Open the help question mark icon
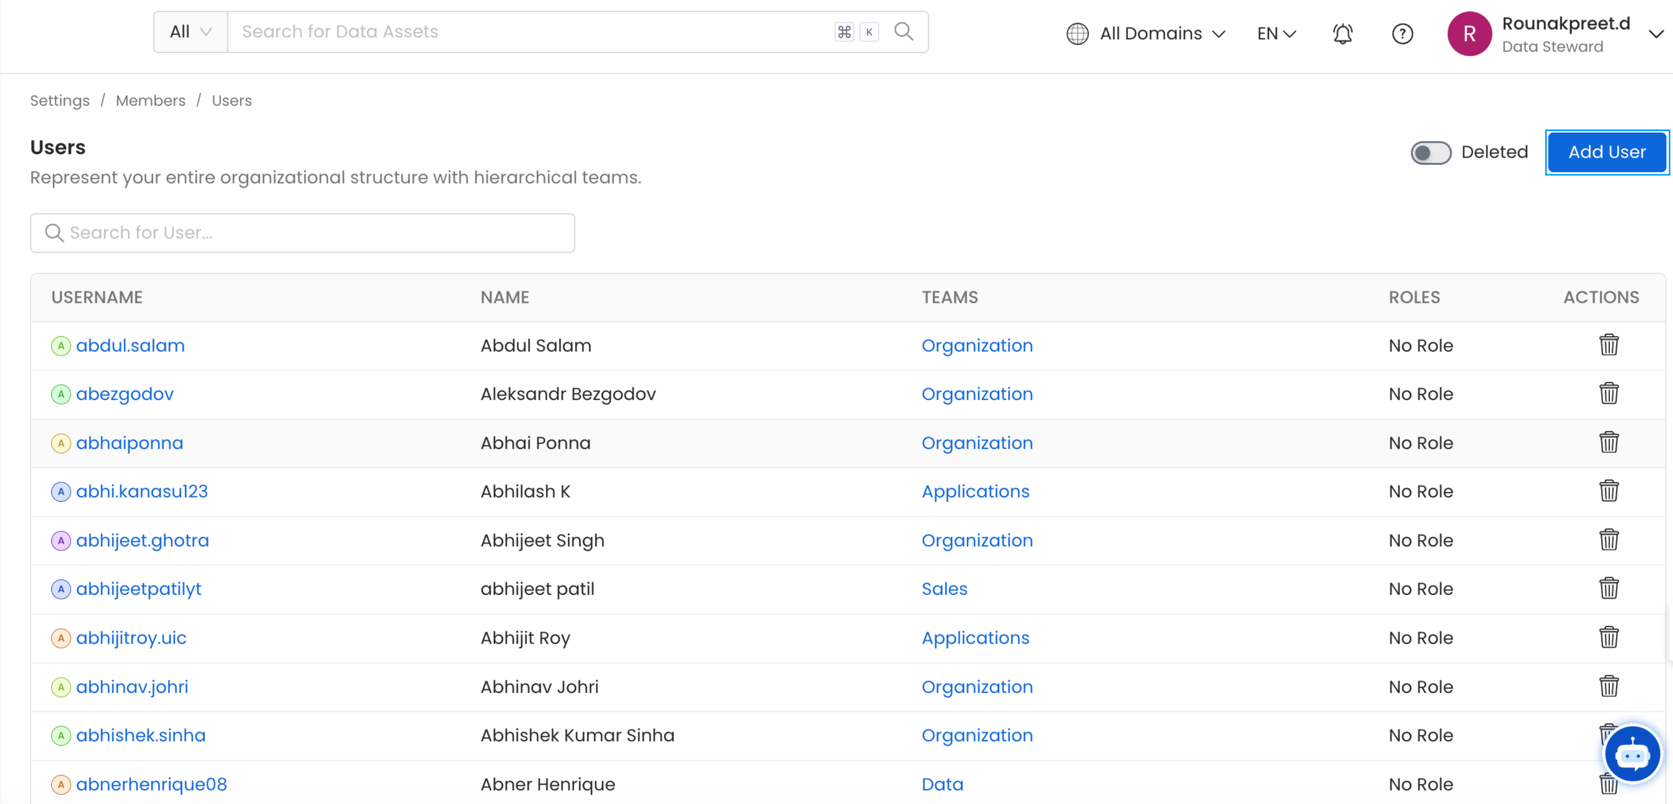The width and height of the screenshot is (1673, 804). click(1402, 34)
